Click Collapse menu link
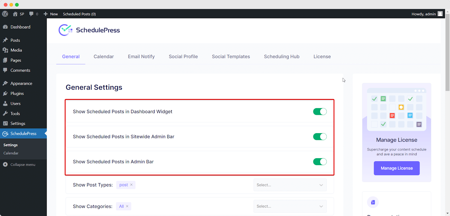This screenshot has height=216, width=450. pyautogui.click(x=23, y=165)
